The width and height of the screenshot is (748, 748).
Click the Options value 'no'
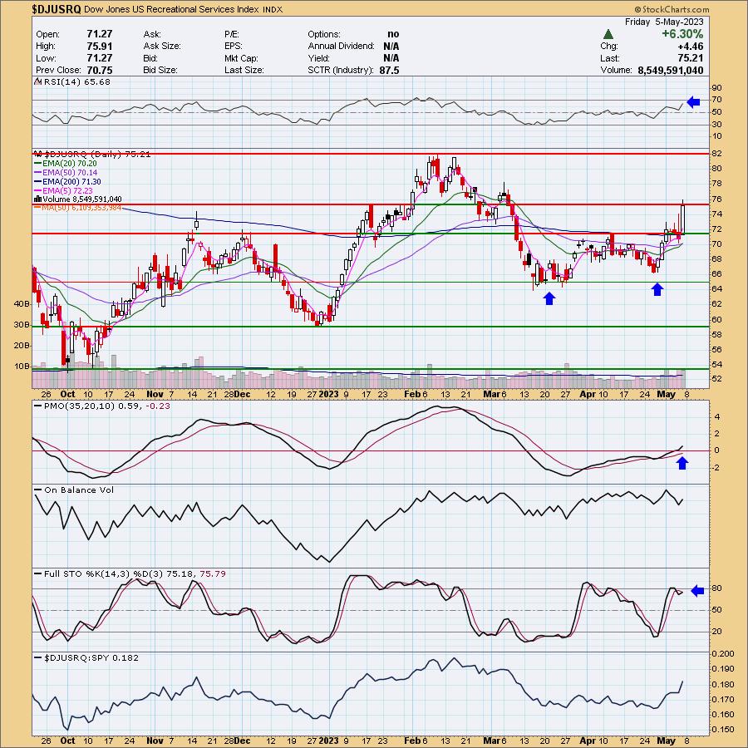[x=393, y=34]
